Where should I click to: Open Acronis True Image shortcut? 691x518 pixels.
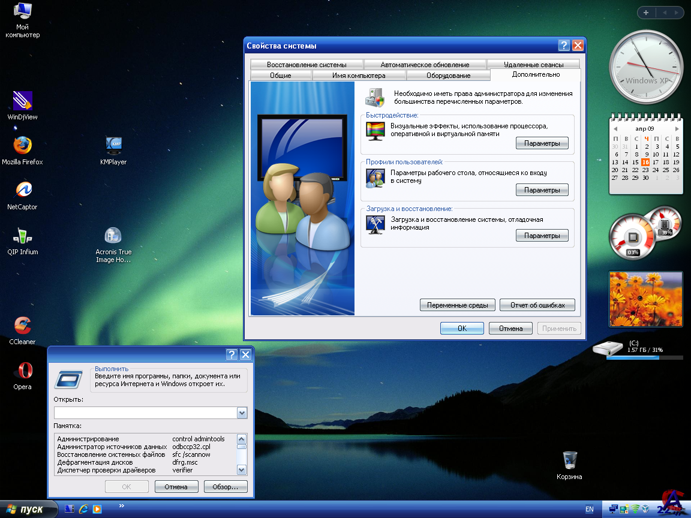(x=113, y=236)
